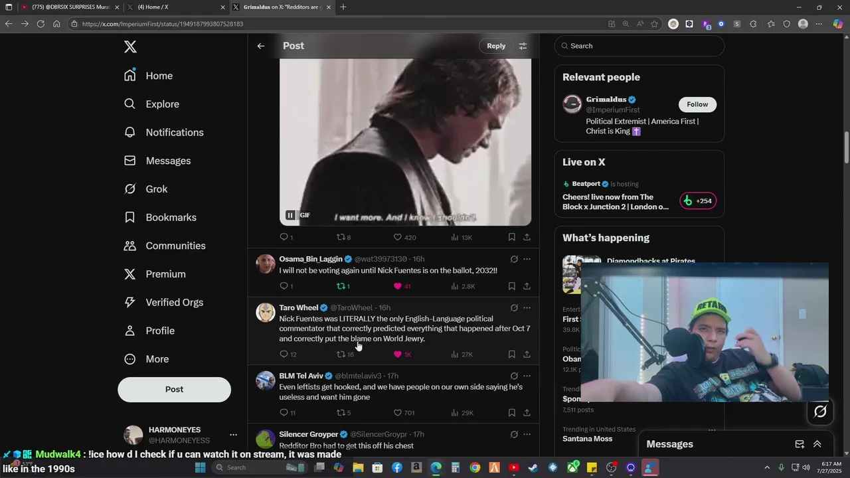Follow Grimaldus
This screenshot has height=478, width=850.
(697, 104)
